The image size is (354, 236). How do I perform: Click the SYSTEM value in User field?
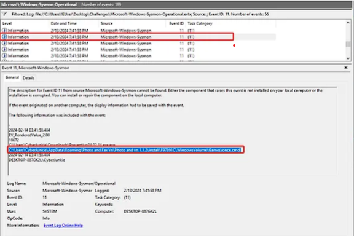50,211
